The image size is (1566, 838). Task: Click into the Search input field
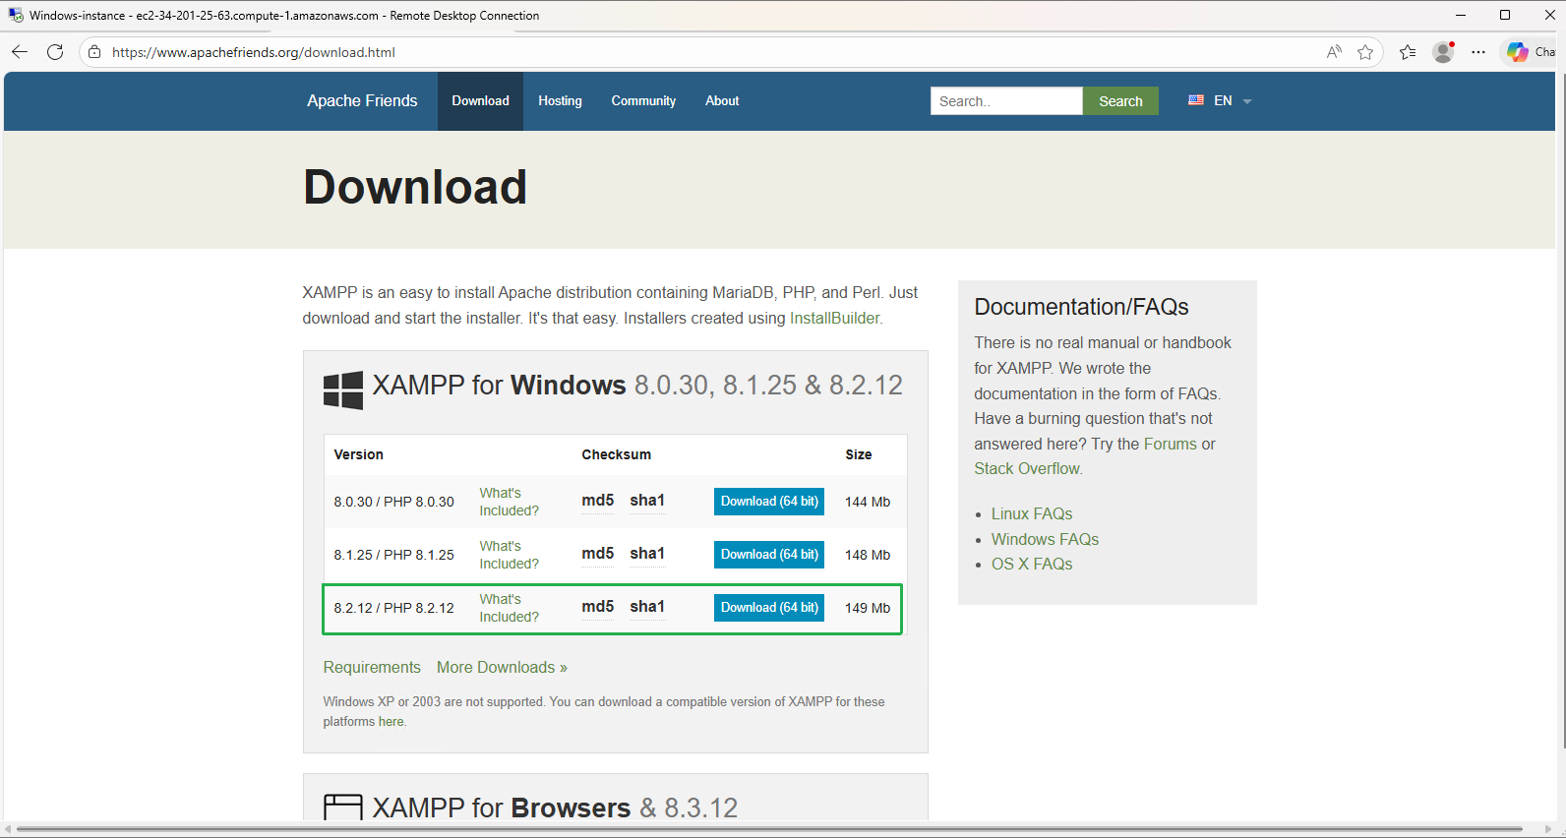[x=1006, y=101]
